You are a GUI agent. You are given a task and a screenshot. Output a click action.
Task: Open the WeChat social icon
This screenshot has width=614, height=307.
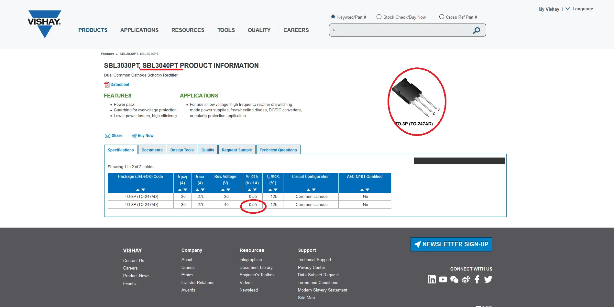[454, 279]
